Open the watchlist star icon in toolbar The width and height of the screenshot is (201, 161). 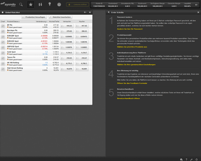31,5
